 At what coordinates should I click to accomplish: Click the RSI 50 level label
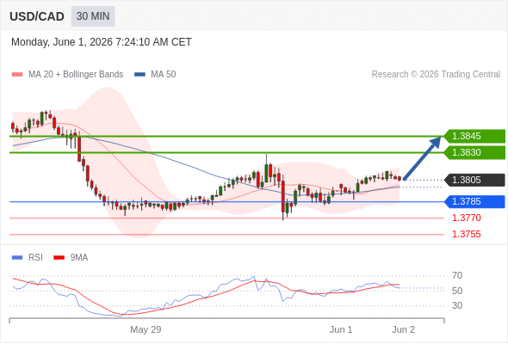pyautogui.click(x=457, y=291)
